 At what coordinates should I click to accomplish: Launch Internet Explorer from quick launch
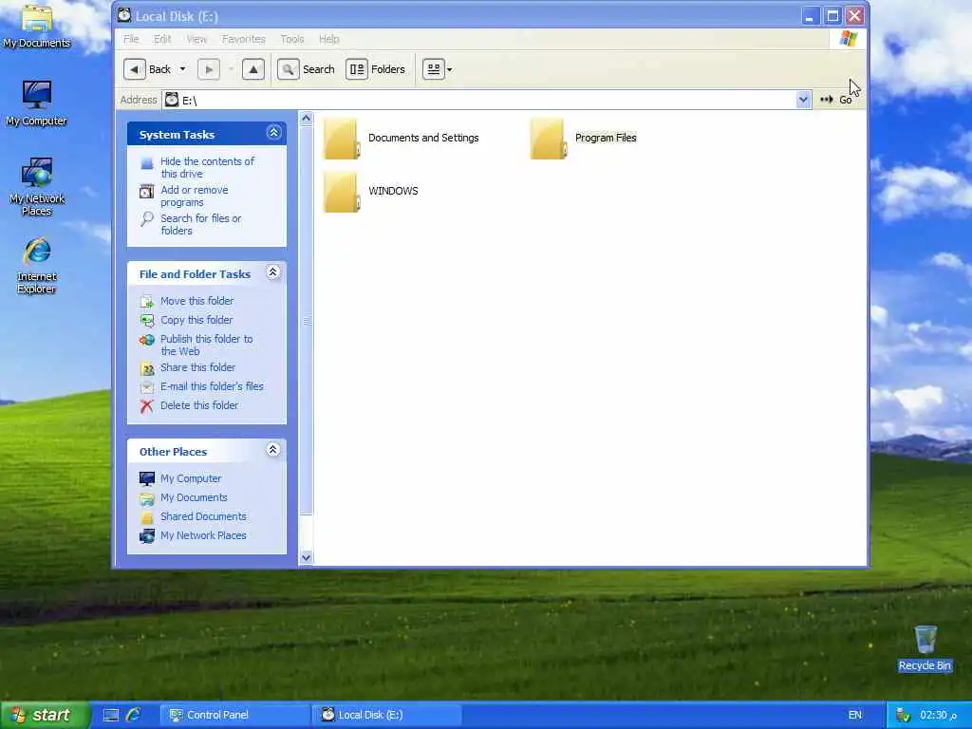point(133,715)
